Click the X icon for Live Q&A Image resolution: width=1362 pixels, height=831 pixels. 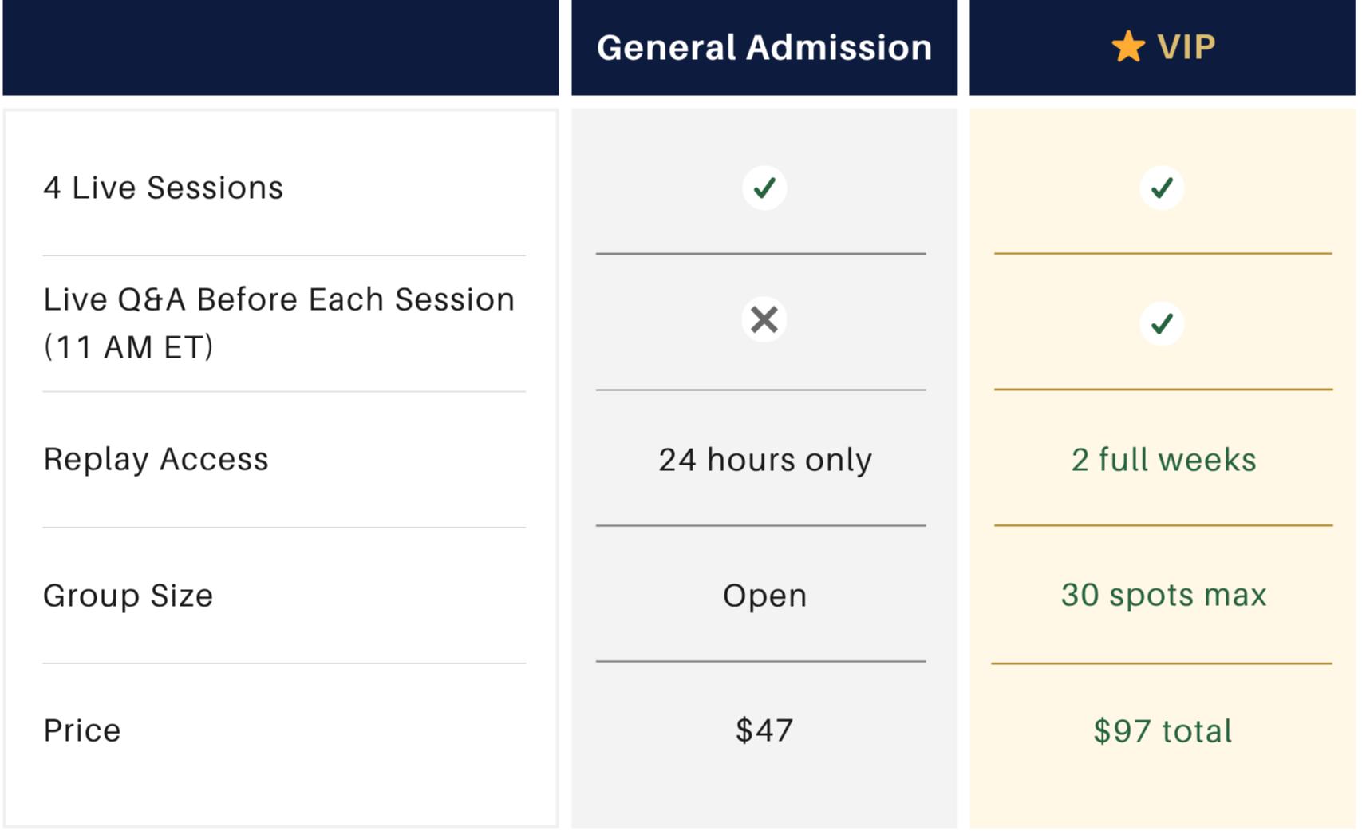pos(764,320)
